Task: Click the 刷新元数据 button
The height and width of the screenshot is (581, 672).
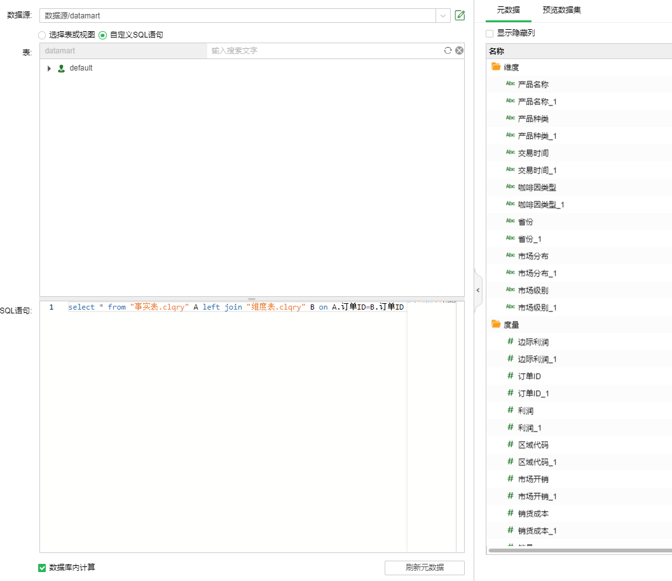Action: tap(424, 568)
